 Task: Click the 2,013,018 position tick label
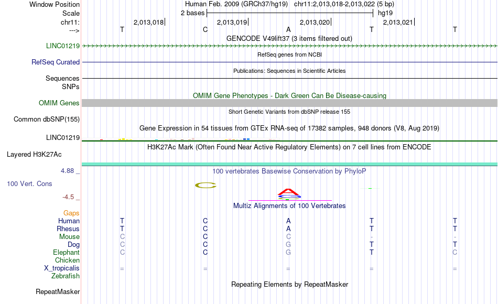(149, 22)
